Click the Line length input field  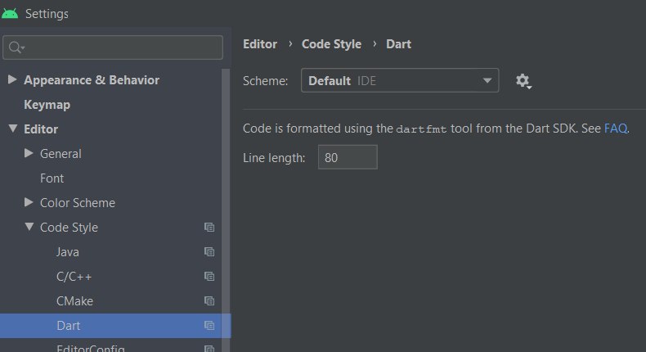348,157
